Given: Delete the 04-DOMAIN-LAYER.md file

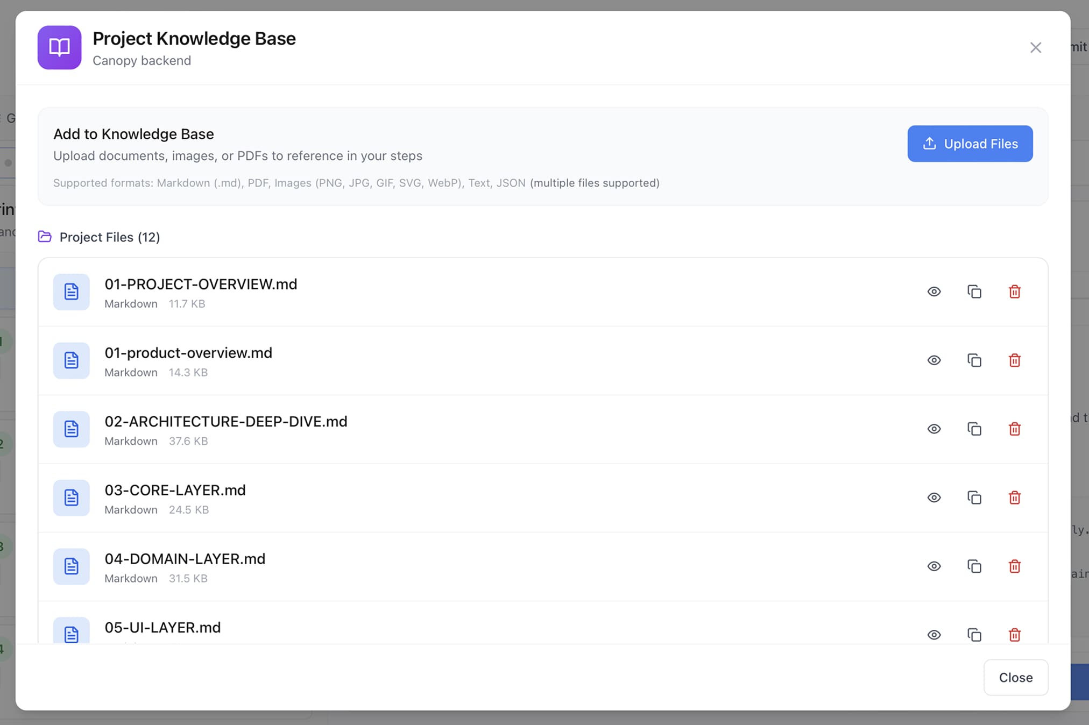Looking at the screenshot, I should click(1015, 566).
